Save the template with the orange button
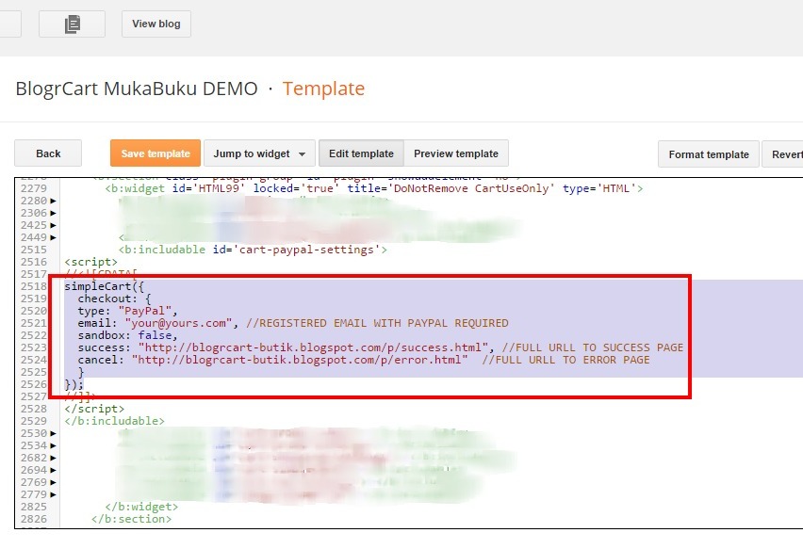 [x=155, y=153]
